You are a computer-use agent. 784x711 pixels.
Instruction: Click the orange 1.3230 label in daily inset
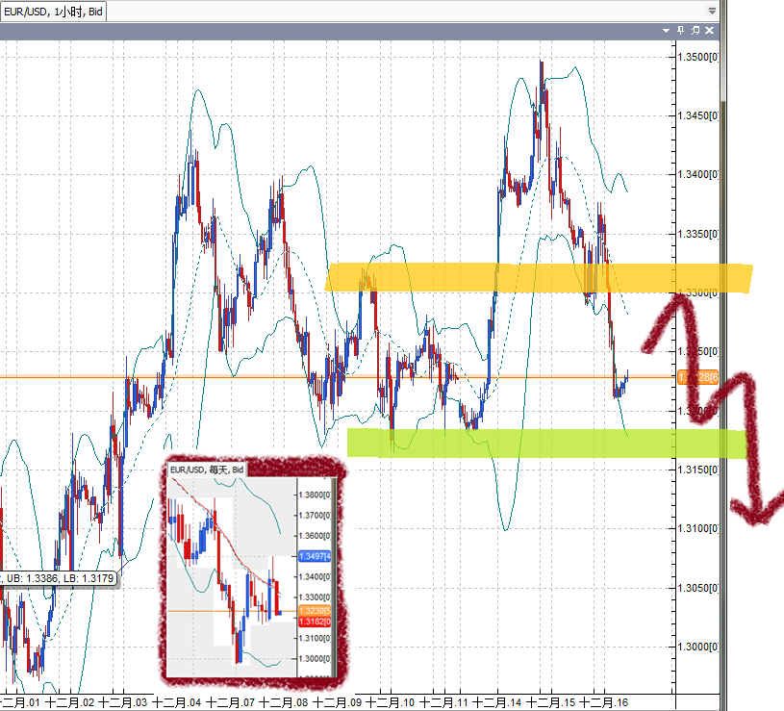click(x=315, y=611)
